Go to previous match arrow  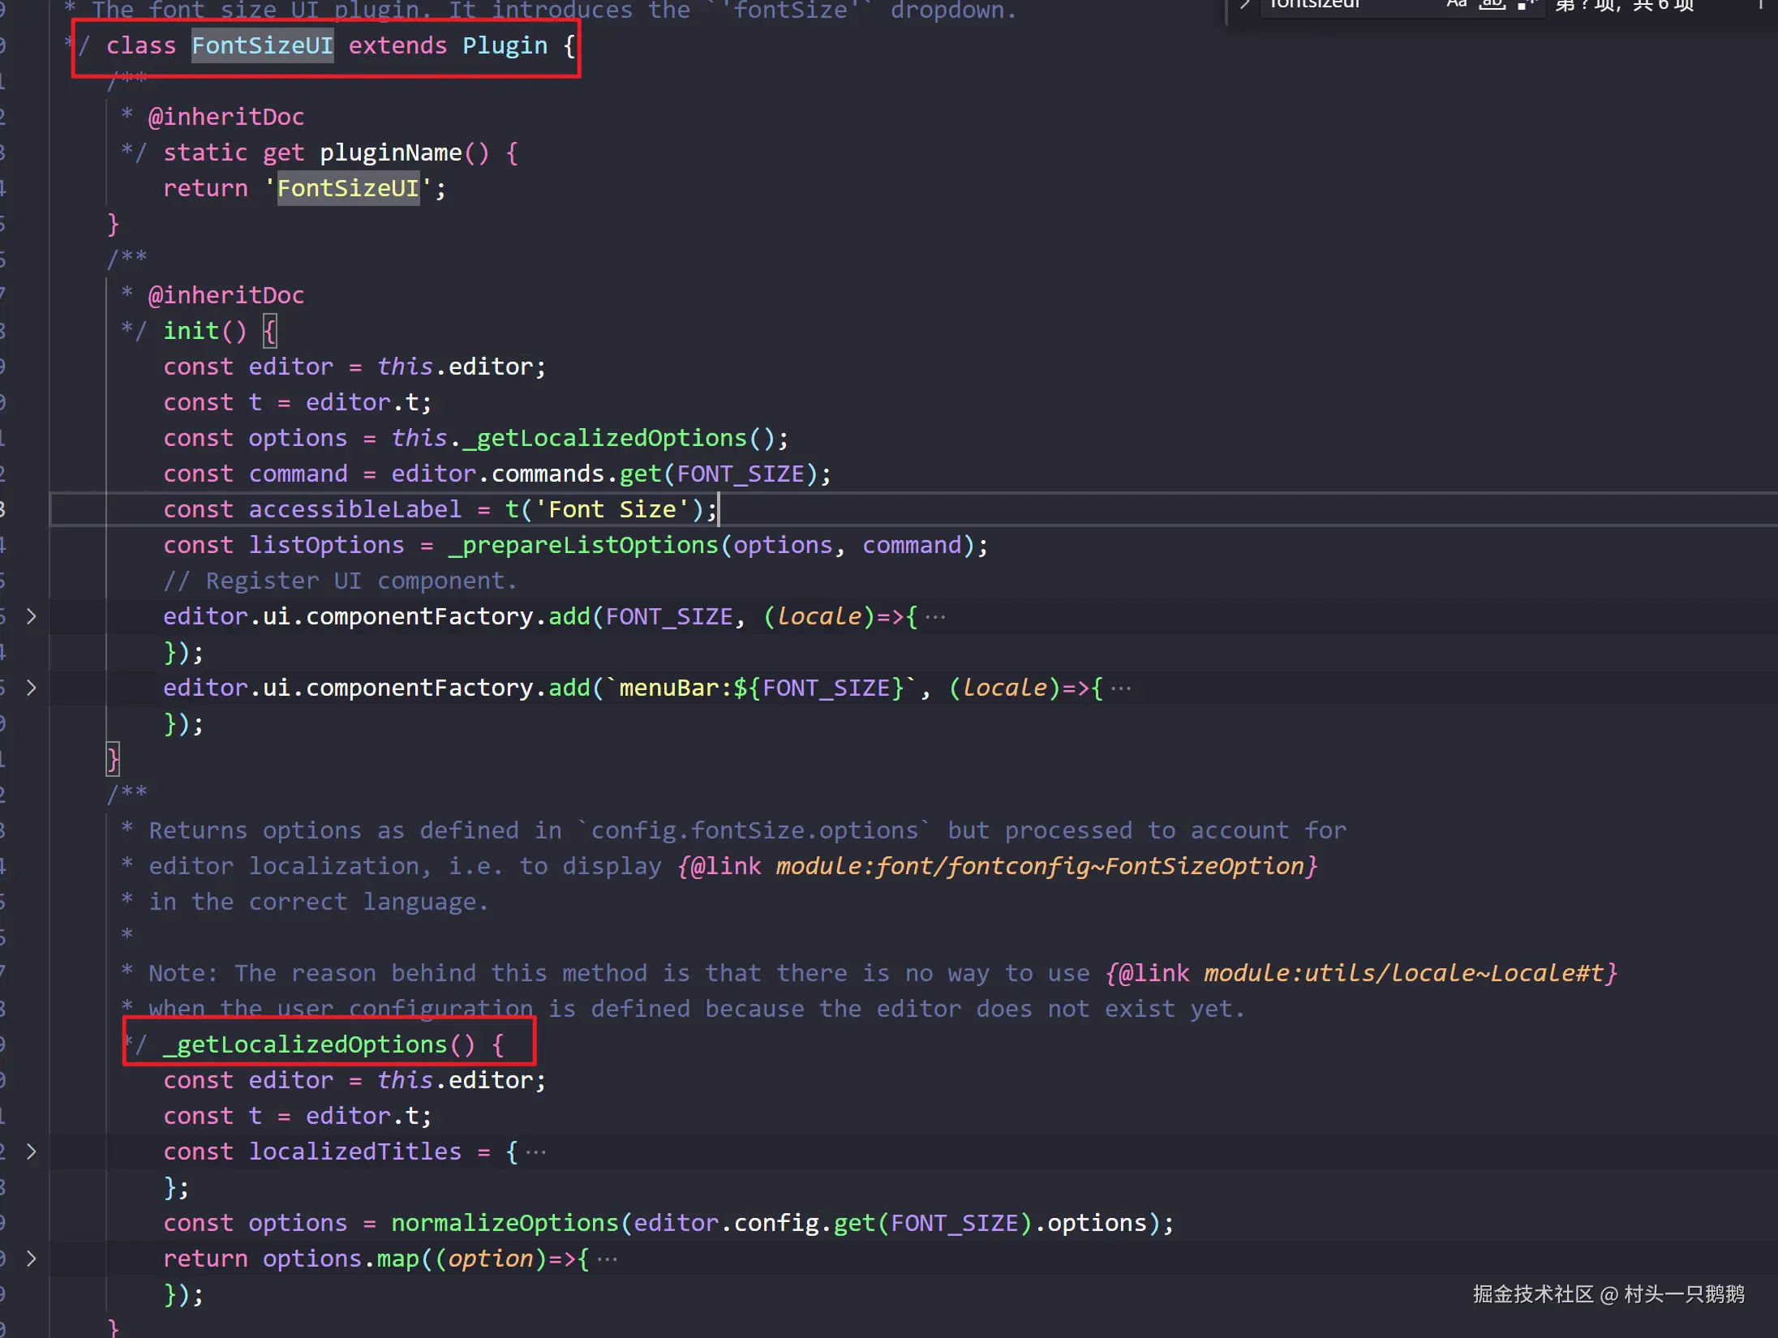pyautogui.click(x=1760, y=4)
